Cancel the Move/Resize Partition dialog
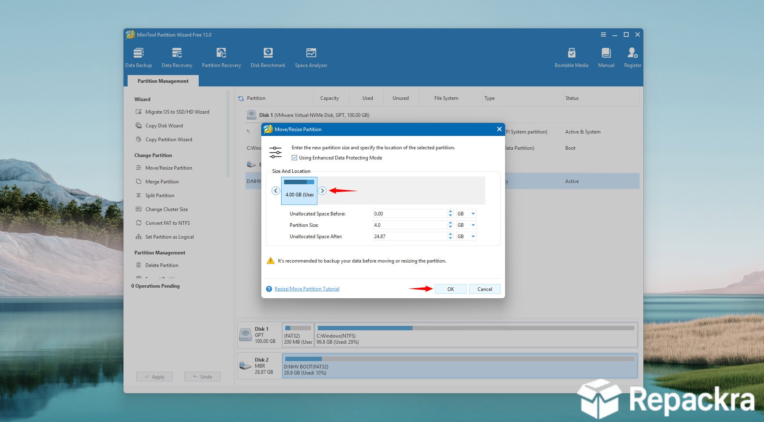This screenshot has width=764, height=422. [x=484, y=289]
